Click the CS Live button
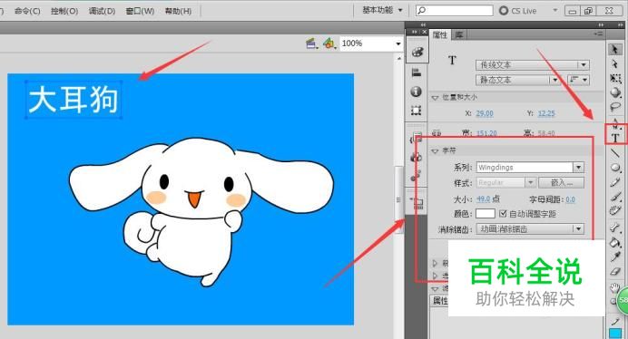 click(518, 11)
